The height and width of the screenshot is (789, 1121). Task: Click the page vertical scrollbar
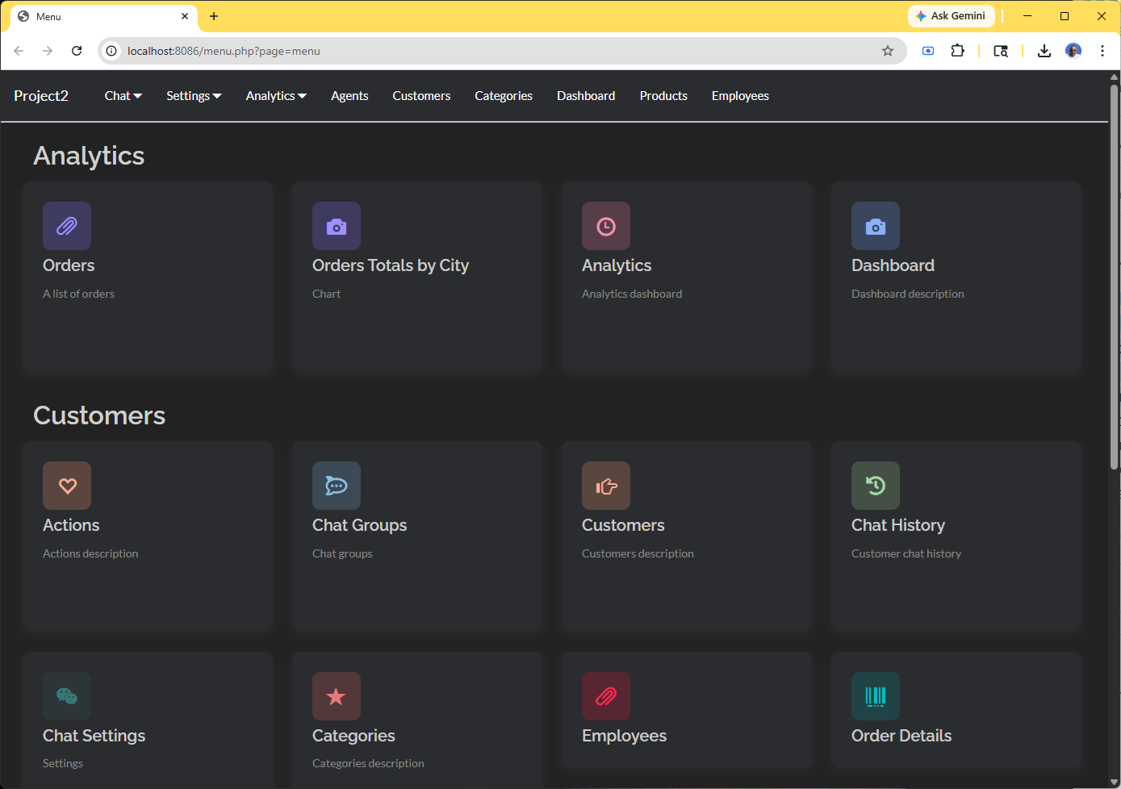pyautogui.click(x=1114, y=274)
